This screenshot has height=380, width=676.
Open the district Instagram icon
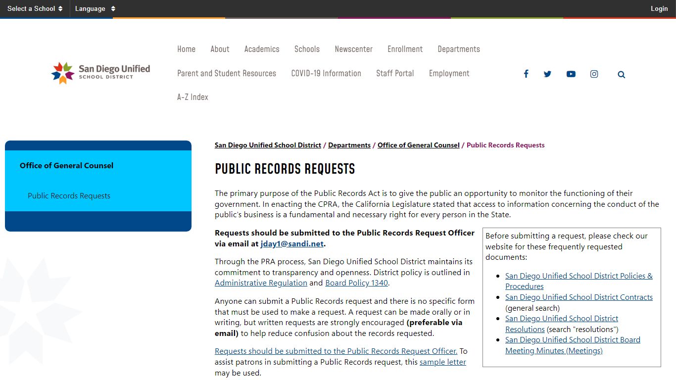click(x=594, y=74)
